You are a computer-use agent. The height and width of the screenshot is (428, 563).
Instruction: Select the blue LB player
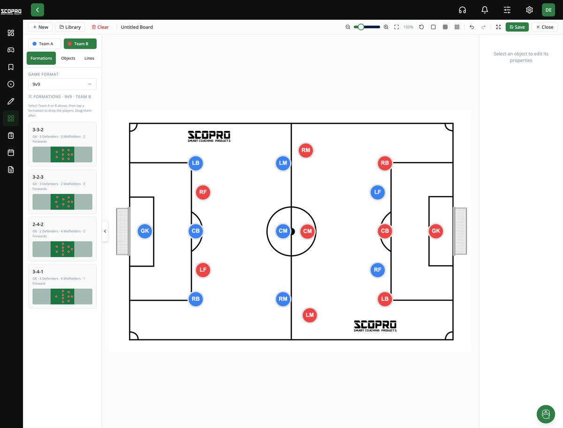196,163
